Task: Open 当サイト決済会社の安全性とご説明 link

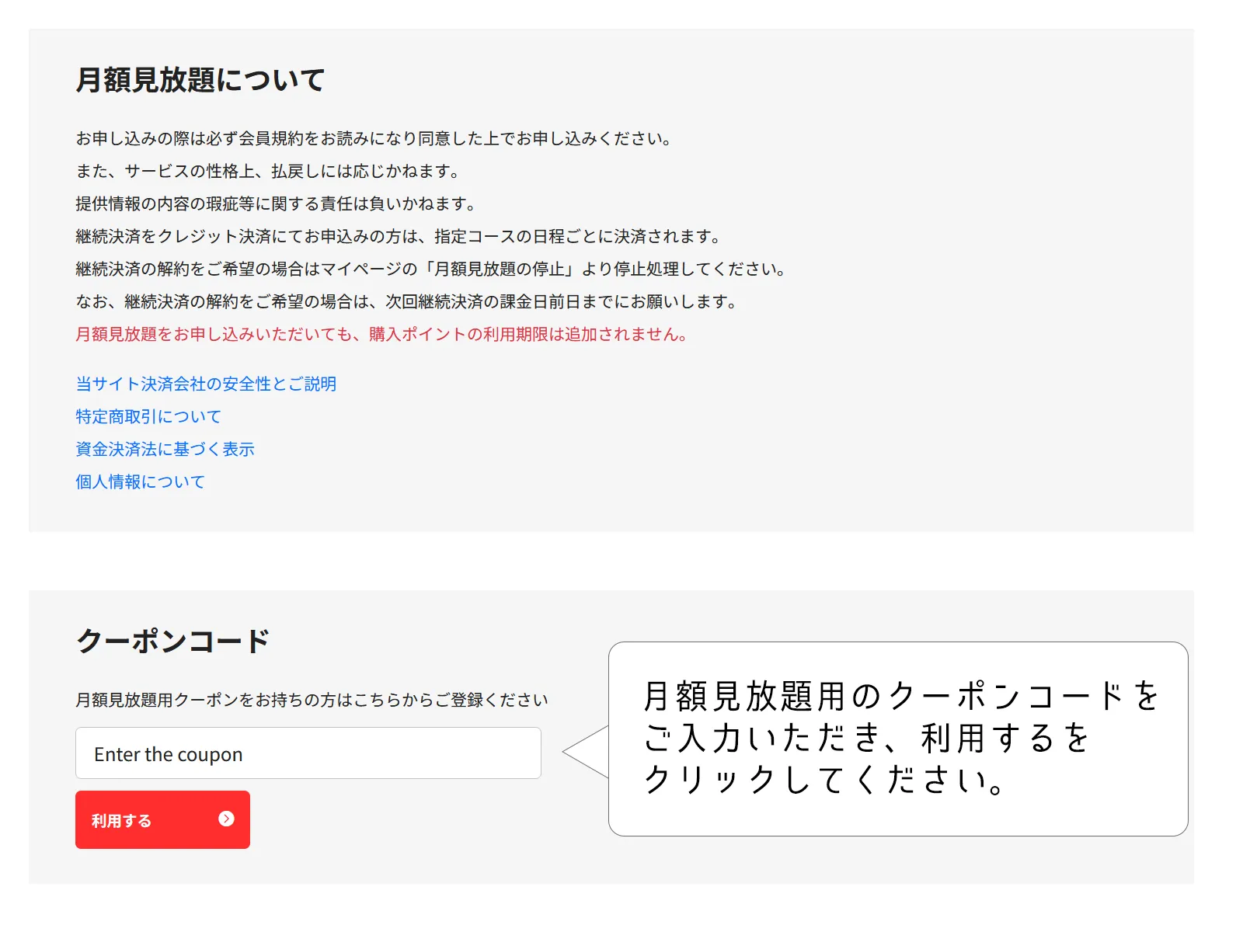Action: pos(206,384)
